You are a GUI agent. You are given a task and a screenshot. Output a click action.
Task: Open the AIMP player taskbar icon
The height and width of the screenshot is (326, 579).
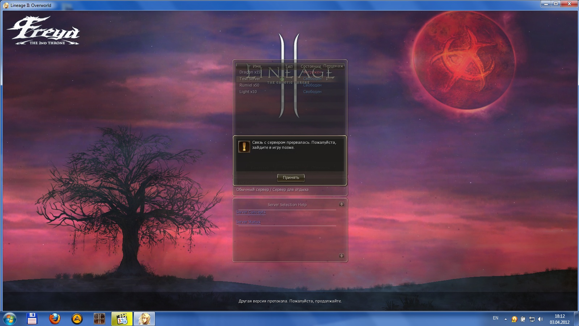coord(77,319)
